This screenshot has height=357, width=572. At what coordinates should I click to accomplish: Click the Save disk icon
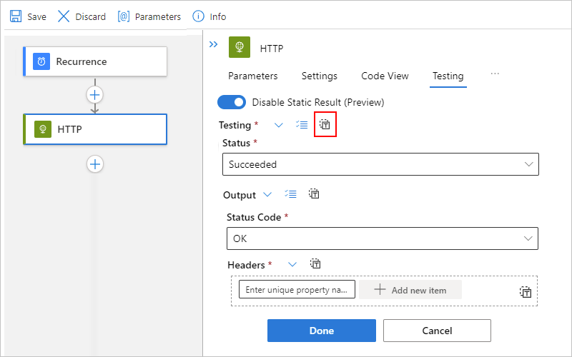pyautogui.click(x=16, y=16)
